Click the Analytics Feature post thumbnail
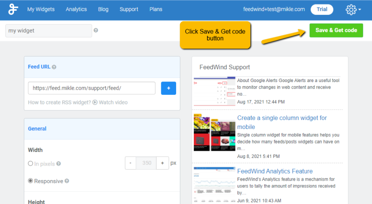Viewport: 372px width, 204px height. pos(214,185)
